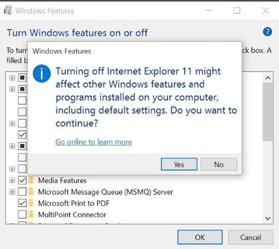This screenshot has width=279, height=249.
Task: Click the Media Features folder icon
Action: coord(31,181)
